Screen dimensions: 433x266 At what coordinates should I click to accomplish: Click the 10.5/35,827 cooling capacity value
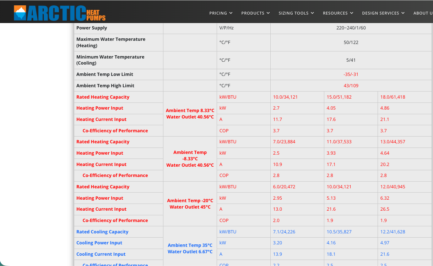(x=339, y=232)
